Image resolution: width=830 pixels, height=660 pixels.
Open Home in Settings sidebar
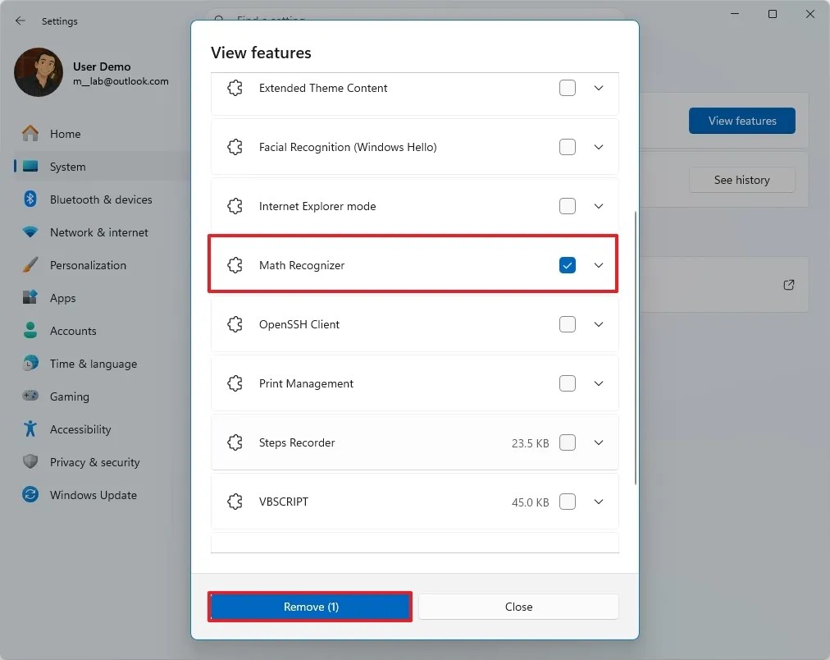click(101, 134)
